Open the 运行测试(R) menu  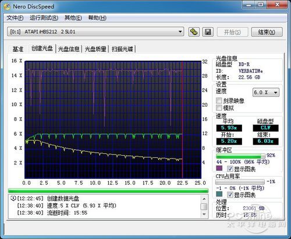(x=44, y=18)
